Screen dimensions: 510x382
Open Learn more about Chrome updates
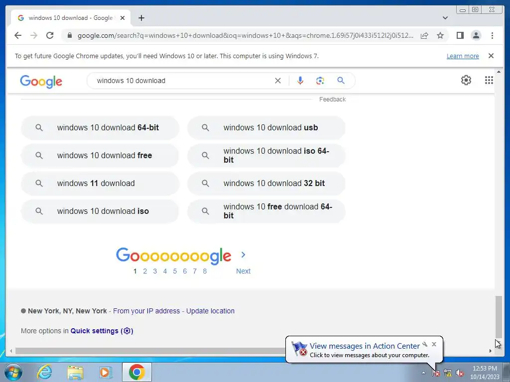coord(463,56)
